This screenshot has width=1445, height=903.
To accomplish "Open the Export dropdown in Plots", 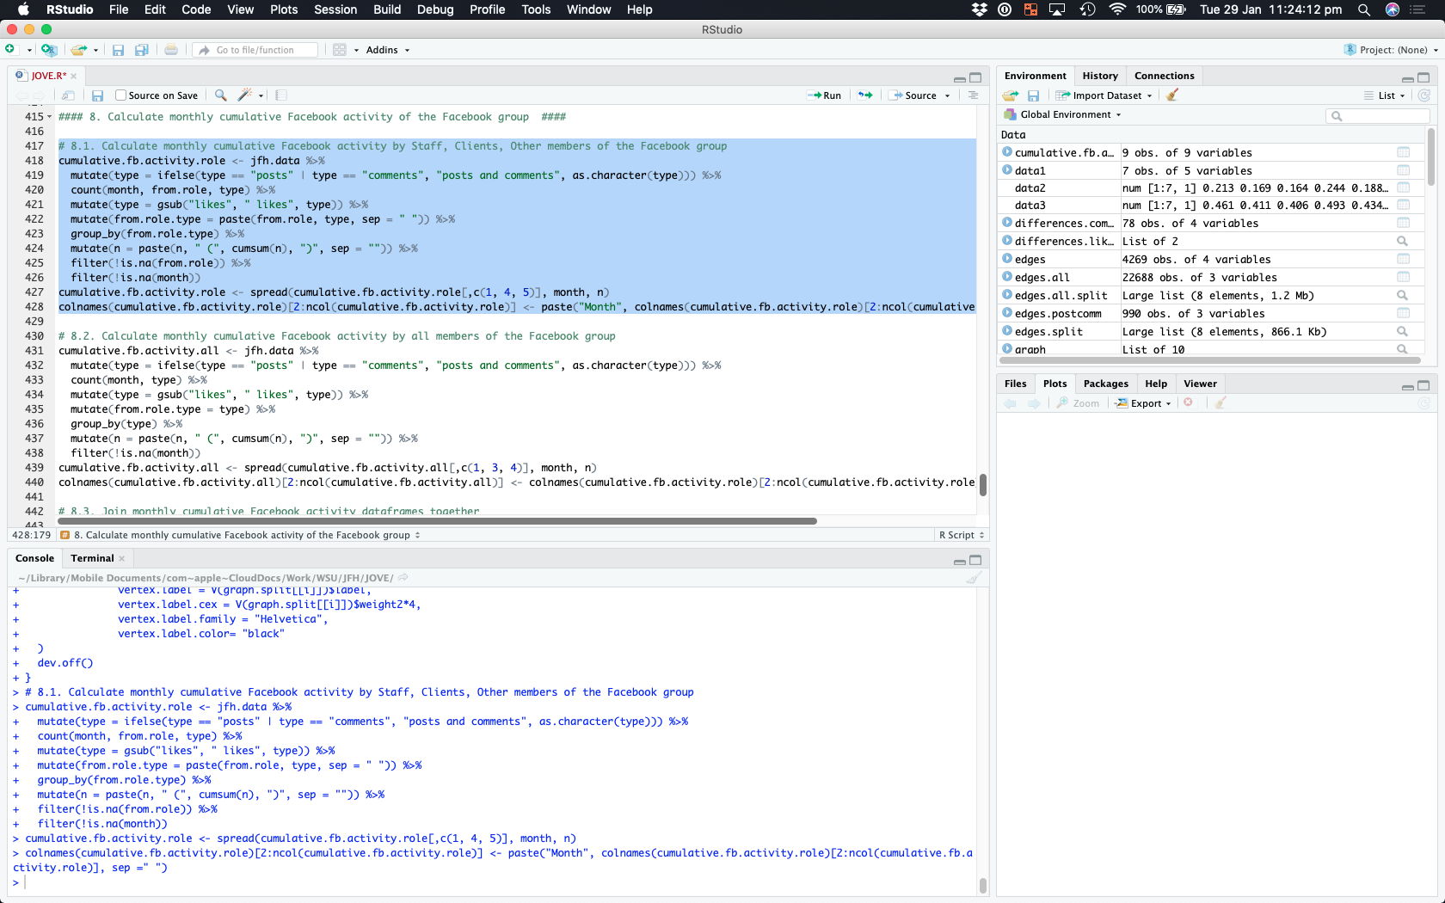I will tap(1144, 403).
